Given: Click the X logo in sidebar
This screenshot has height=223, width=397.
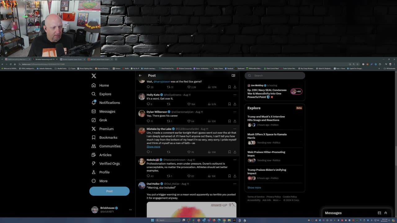Looking at the screenshot, I should click(x=94, y=76).
